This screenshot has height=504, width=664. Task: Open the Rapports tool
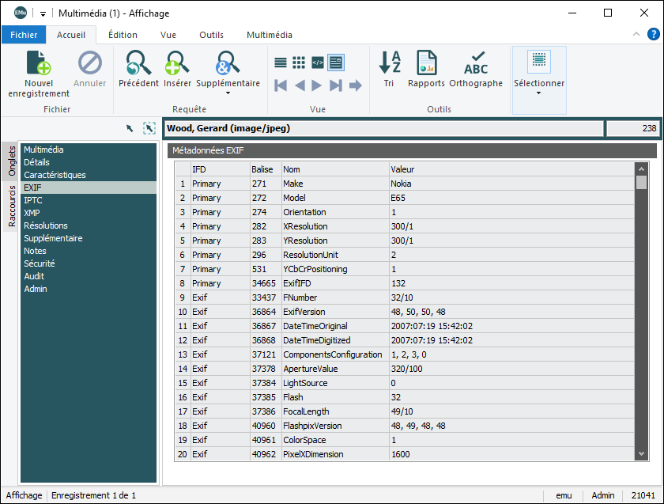426,63
